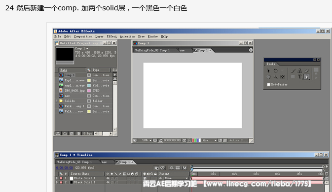
Task: Click the White Solid 1 color swatch
Action: (x=72, y=178)
